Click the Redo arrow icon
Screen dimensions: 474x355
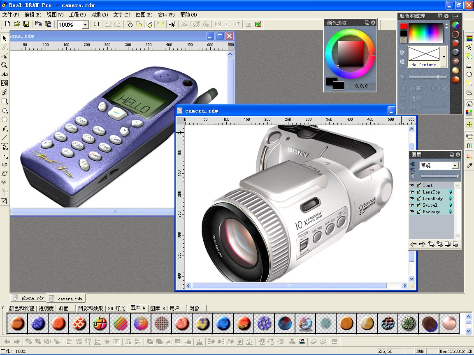[117, 24]
